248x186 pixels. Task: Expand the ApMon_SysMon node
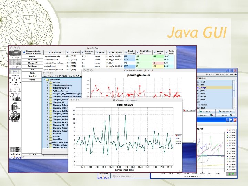click(x=48, y=91)
